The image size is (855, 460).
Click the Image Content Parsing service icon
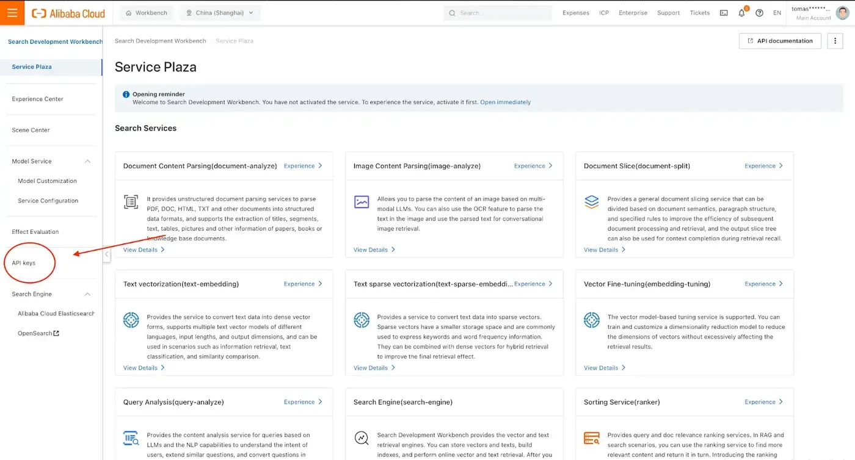pos(362,202)
